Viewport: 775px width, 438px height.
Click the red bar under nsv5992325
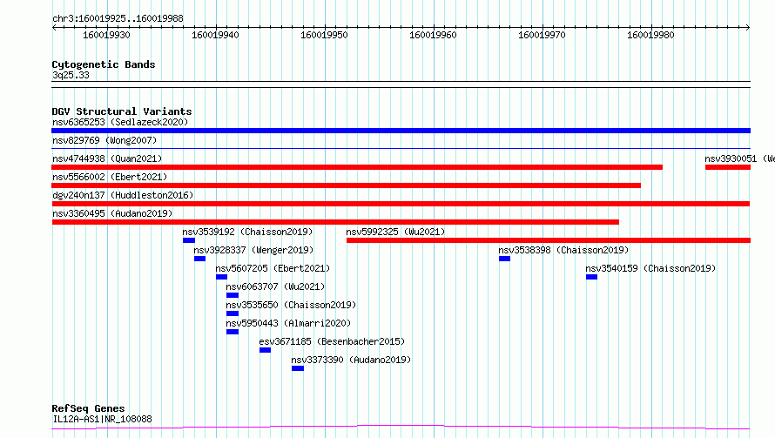point(549,240)
